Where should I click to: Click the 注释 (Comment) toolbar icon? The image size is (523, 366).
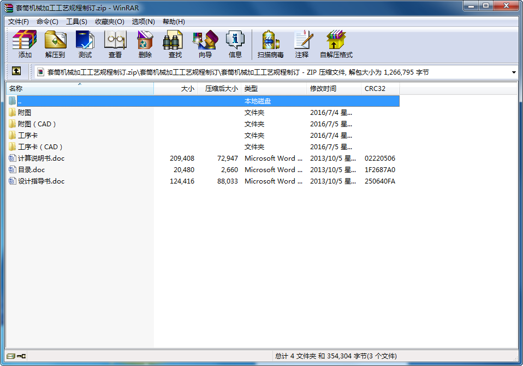point(302,44)
